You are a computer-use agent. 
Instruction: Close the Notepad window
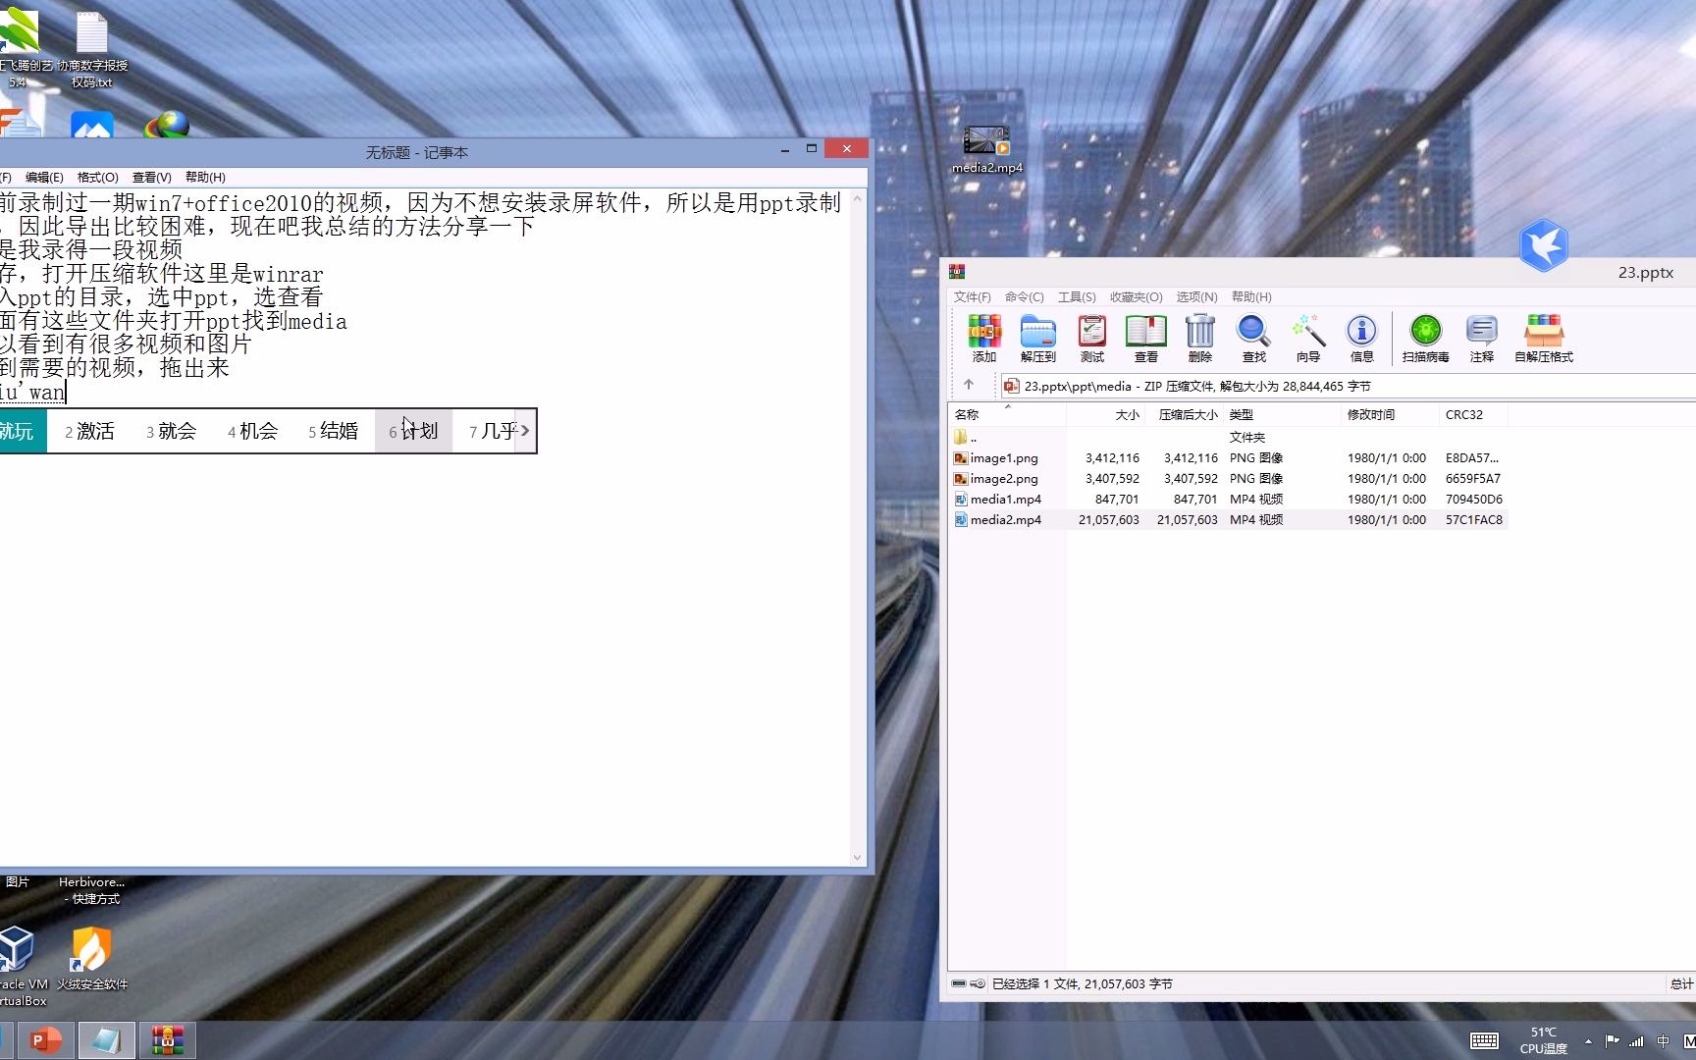pyautogui.click(x=846, y=149)
